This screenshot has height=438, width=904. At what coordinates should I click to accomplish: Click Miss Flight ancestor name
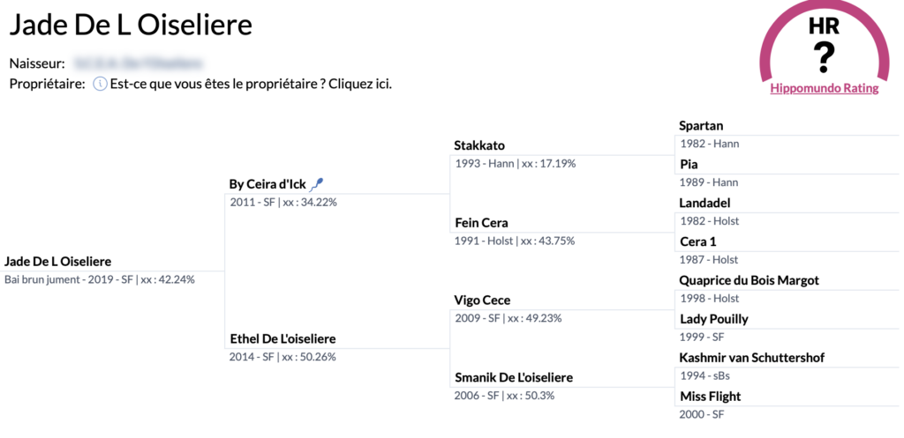[711, 396]
